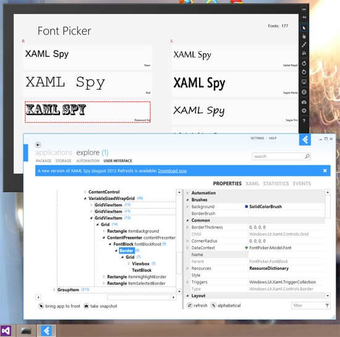Go to the applications page heading
This screenshot has width=340, height=337.
(54, 152)
